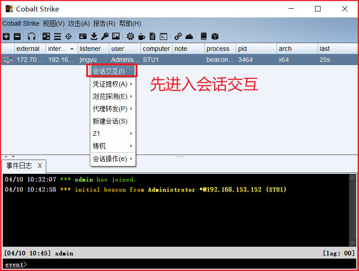
Task: Select the beacon... process cell
Action: coord(220,60)
